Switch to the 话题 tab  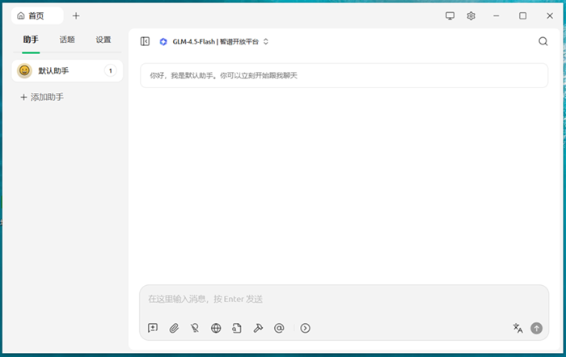coord(67,40)
